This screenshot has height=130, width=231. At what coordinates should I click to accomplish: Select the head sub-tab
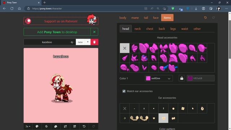click(126, 29)
